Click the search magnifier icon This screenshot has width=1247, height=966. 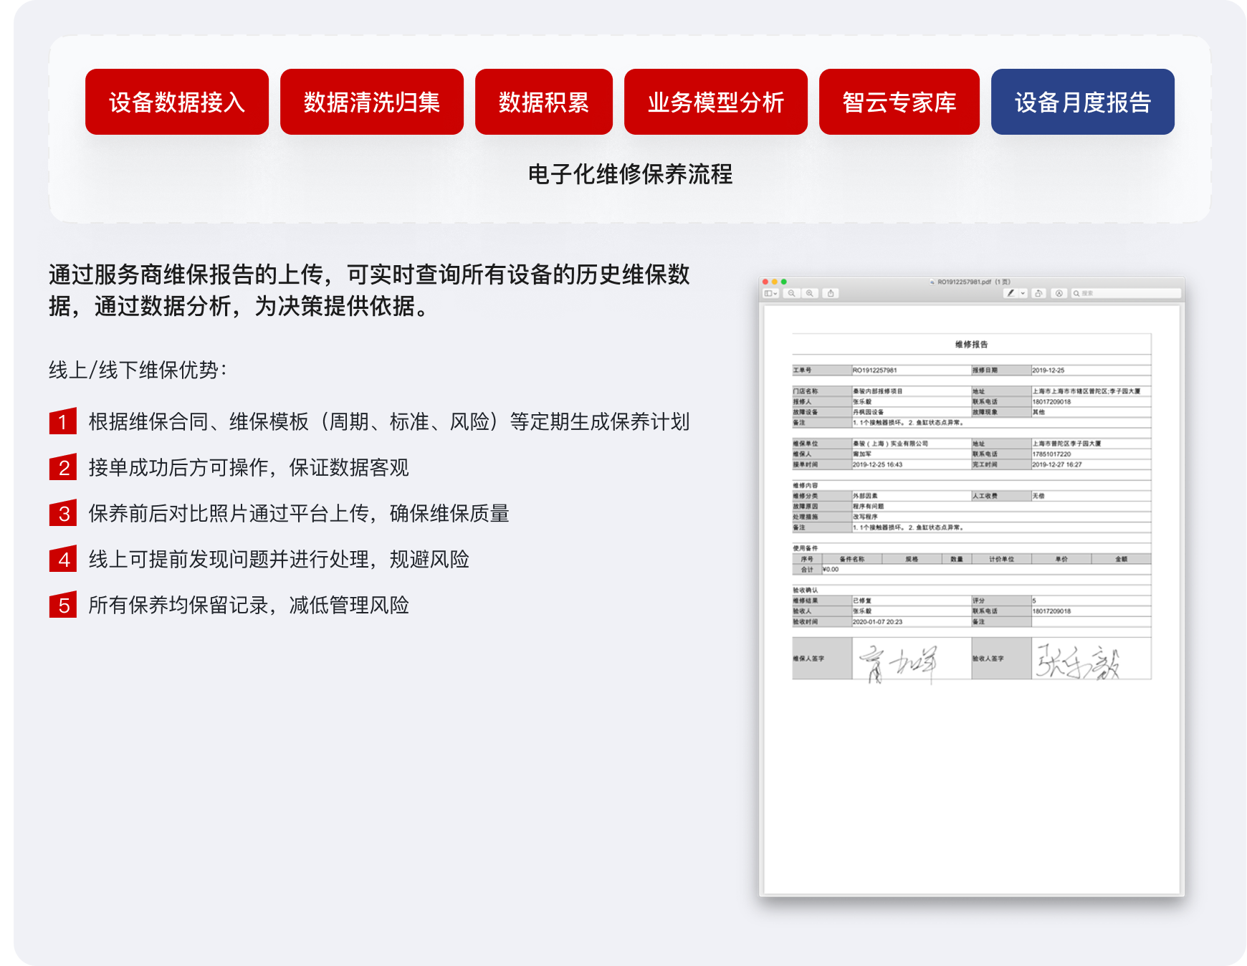tap(1076, 293)
